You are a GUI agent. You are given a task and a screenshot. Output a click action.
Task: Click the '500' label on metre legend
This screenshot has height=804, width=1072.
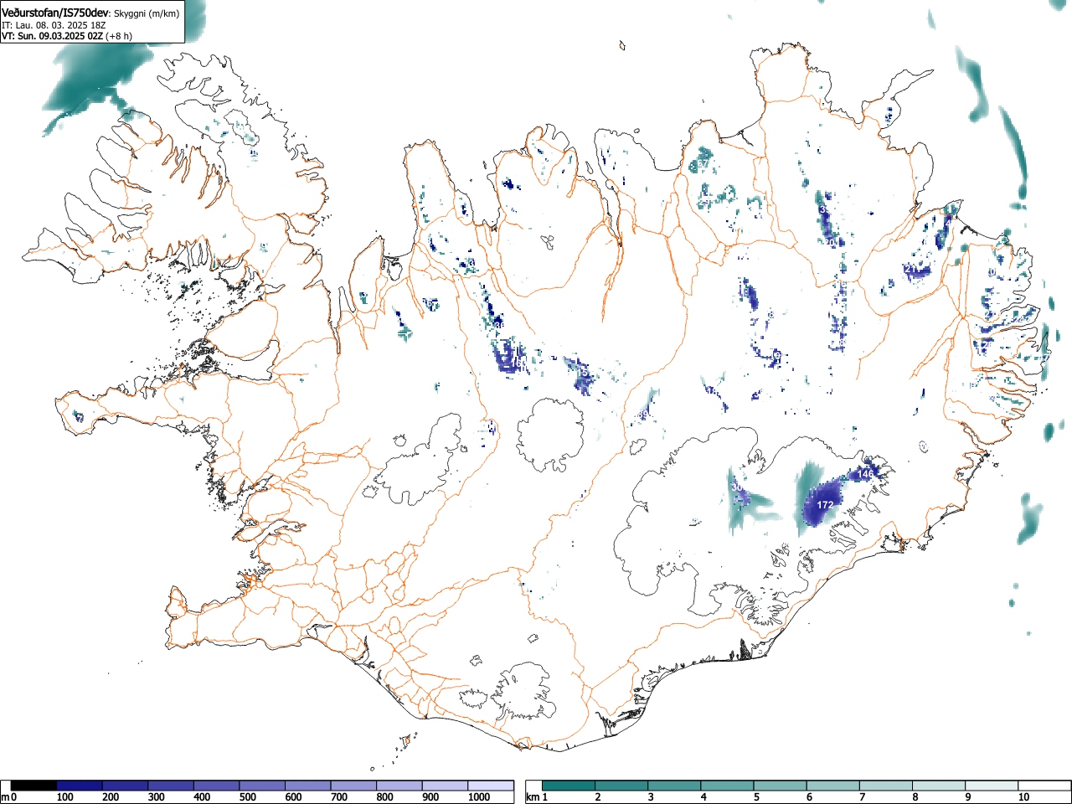pos(248,797)
